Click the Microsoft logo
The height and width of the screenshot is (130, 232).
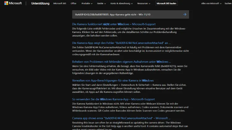point(13,3)
